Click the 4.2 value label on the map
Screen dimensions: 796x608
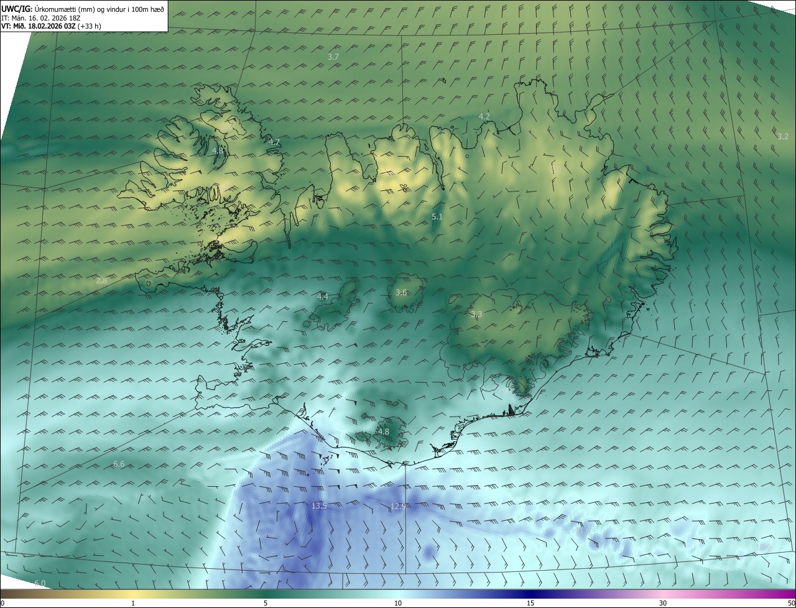coord(484,116)
